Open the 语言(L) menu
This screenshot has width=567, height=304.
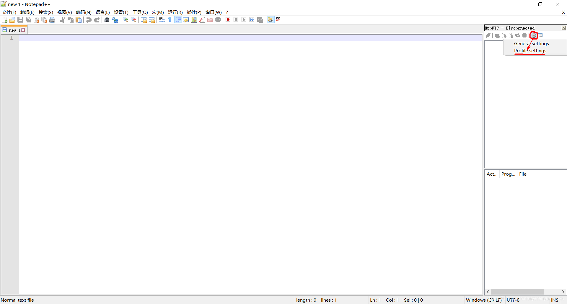(x=103, y=12)
